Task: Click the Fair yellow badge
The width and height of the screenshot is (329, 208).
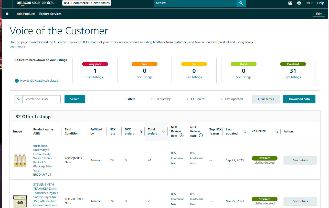Action: tap(194, 64)
